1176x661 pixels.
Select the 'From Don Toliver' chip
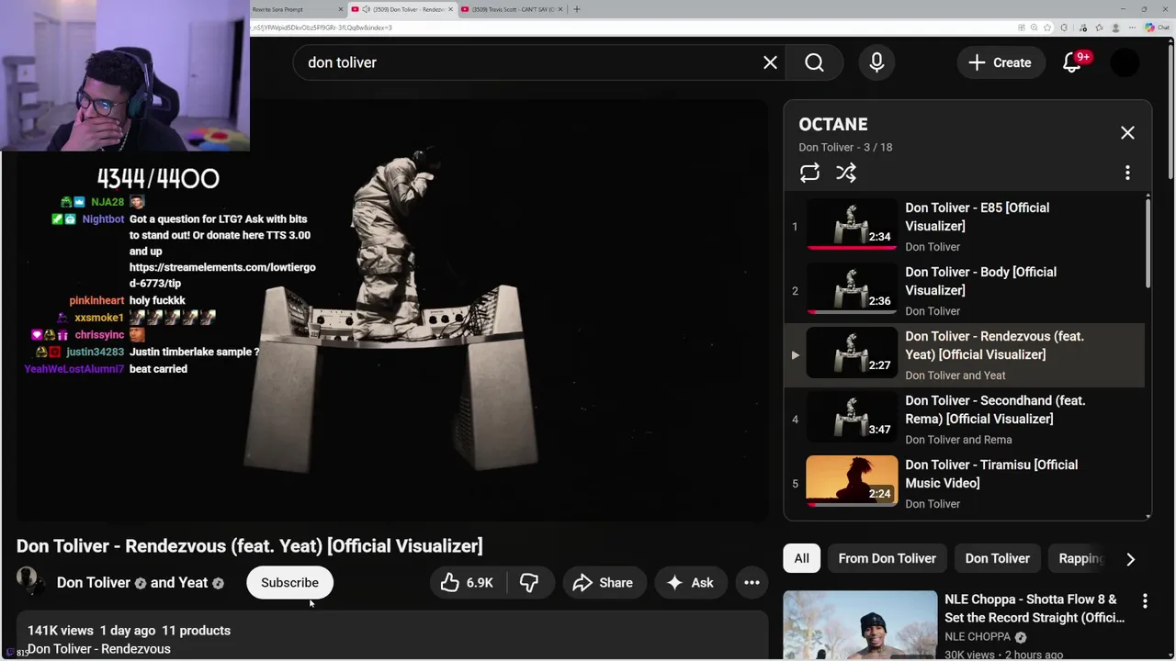tap(888, 558)
